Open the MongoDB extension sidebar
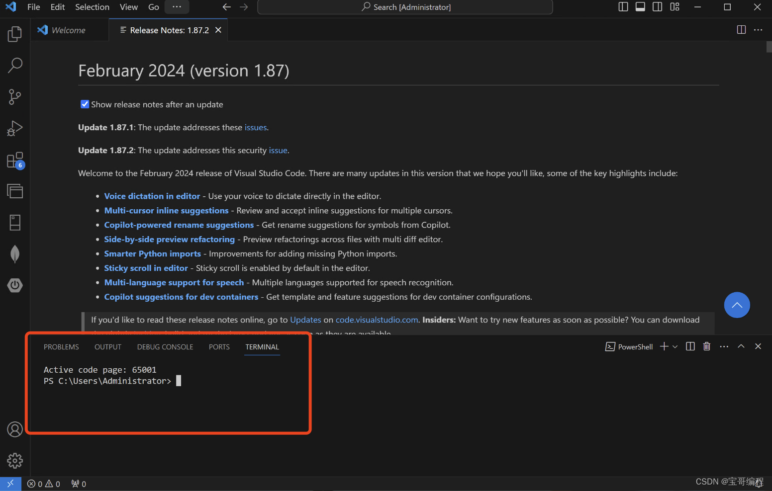 click(x=14, y=253)
